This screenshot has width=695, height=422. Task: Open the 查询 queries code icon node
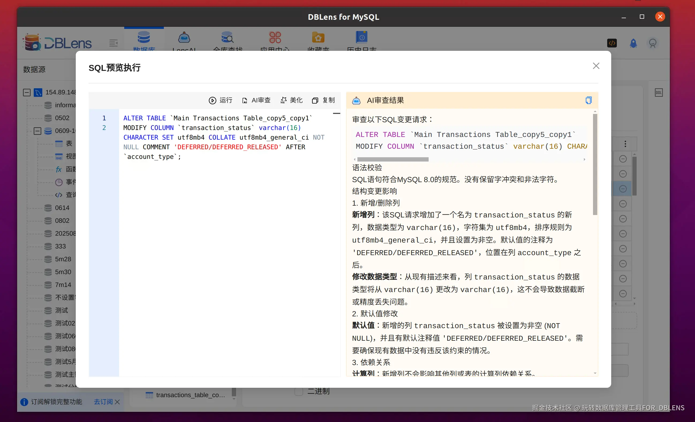59,195
